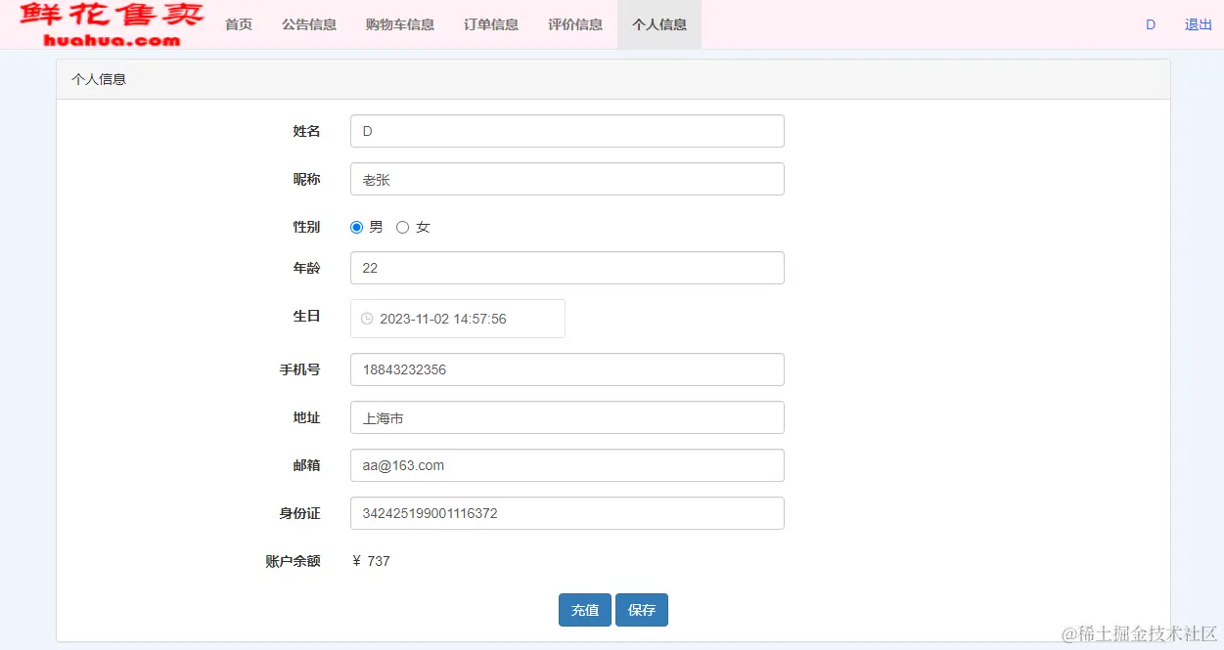Go to the 公告信息 tab
1224x650 pixels.
[309, 24]
